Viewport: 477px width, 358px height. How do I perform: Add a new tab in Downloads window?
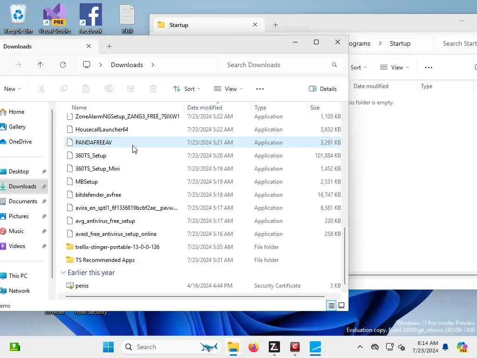click(x=109, y=46)
